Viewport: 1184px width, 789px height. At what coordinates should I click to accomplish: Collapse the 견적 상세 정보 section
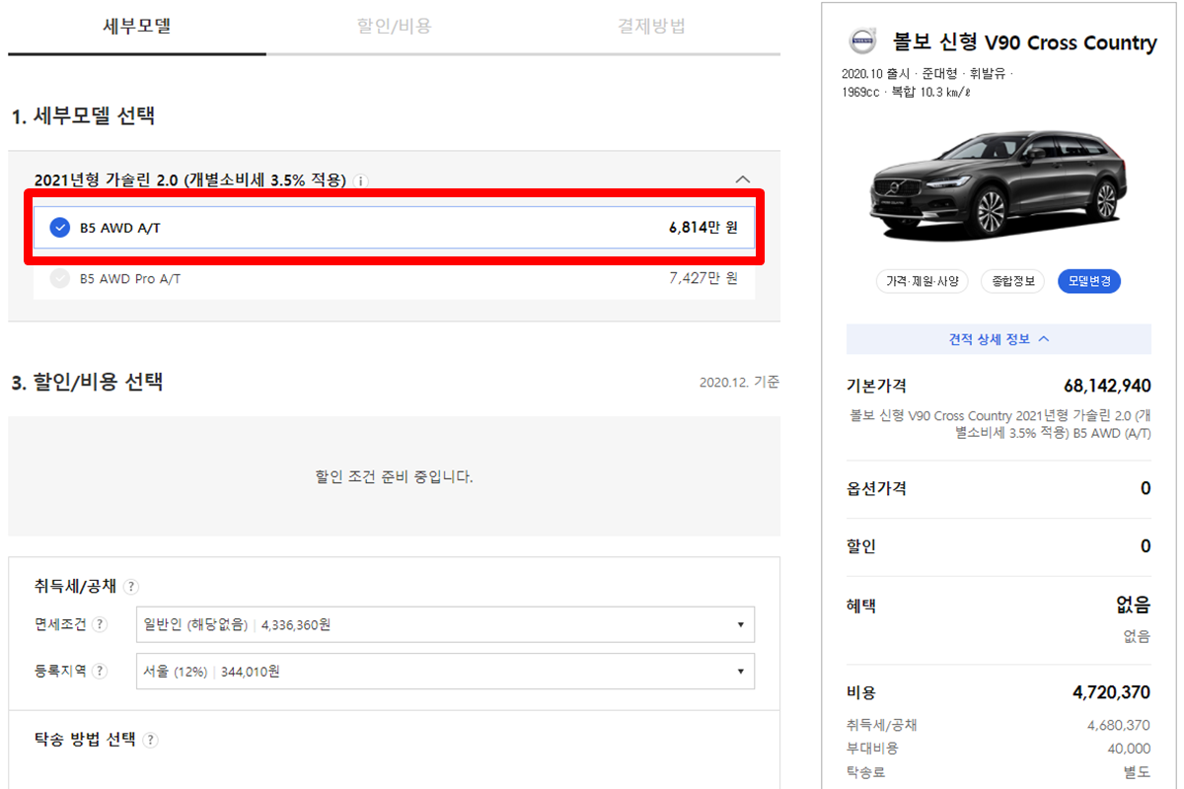tap(999, 339)
